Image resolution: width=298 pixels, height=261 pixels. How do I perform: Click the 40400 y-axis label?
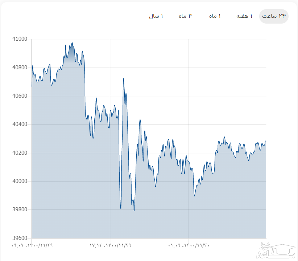point(20,125)
